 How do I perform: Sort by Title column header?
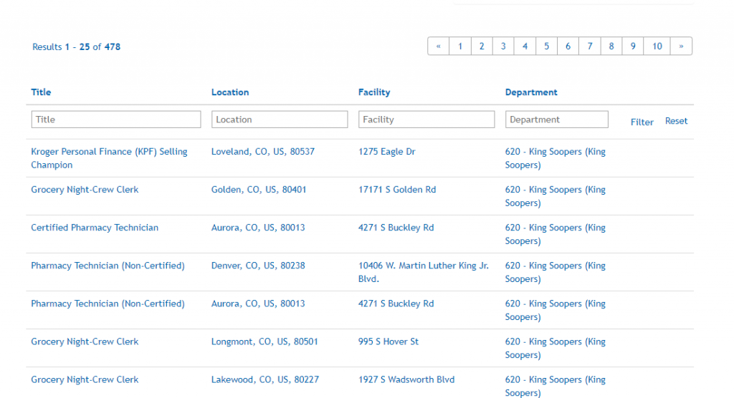click(x=41, y=92)
